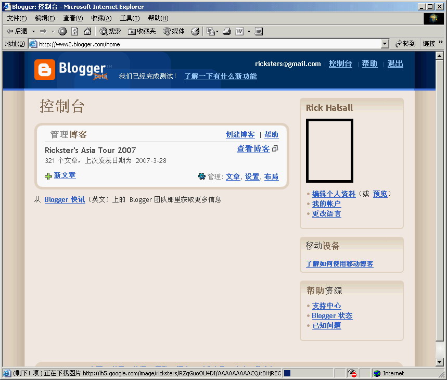Click the 创建博客 link
Screen dimensions: 447x380
[240, 134]
